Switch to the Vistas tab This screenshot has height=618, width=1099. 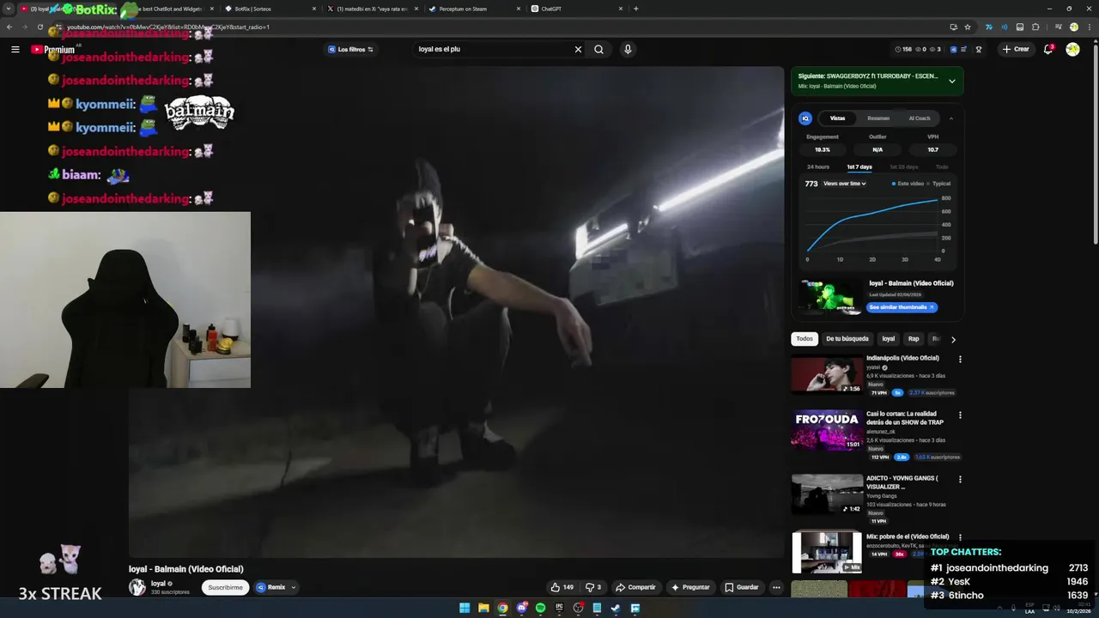837,118
